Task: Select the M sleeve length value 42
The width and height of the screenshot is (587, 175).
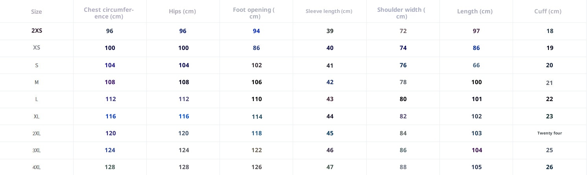Action: [330, 82]
